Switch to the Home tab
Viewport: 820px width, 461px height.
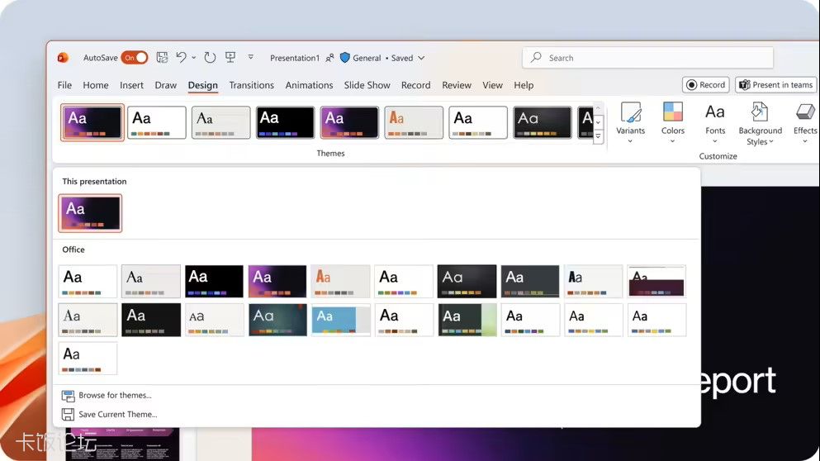(x=96, y=85)
